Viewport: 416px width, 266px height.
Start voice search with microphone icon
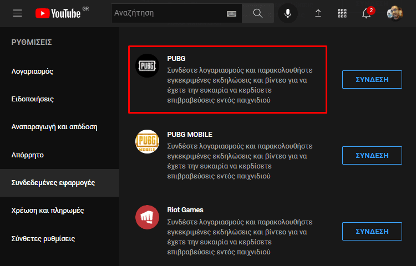tap(287, 13)
